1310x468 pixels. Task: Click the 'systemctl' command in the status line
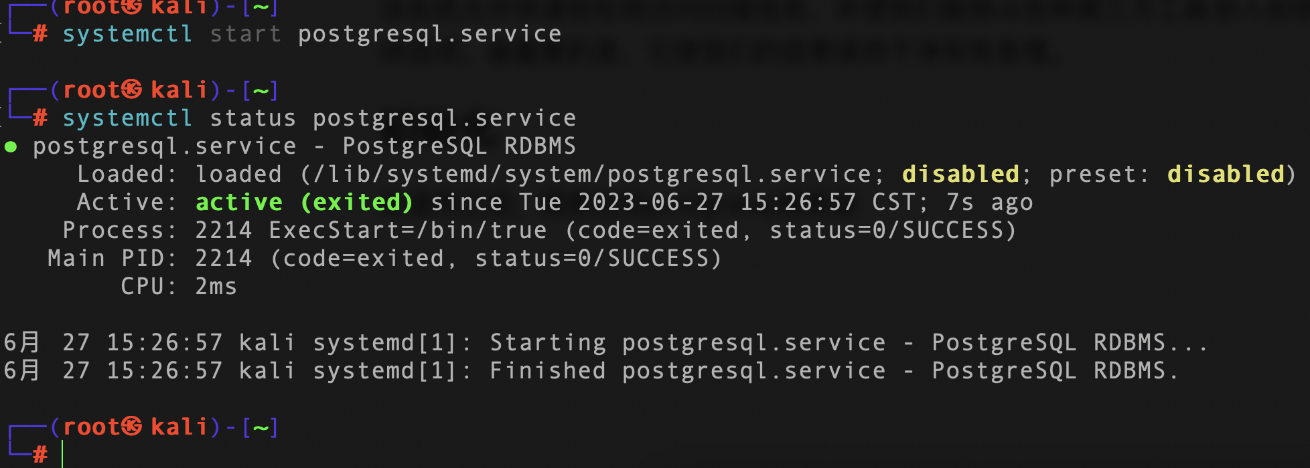pyautogui.click(x=127, y=118)
